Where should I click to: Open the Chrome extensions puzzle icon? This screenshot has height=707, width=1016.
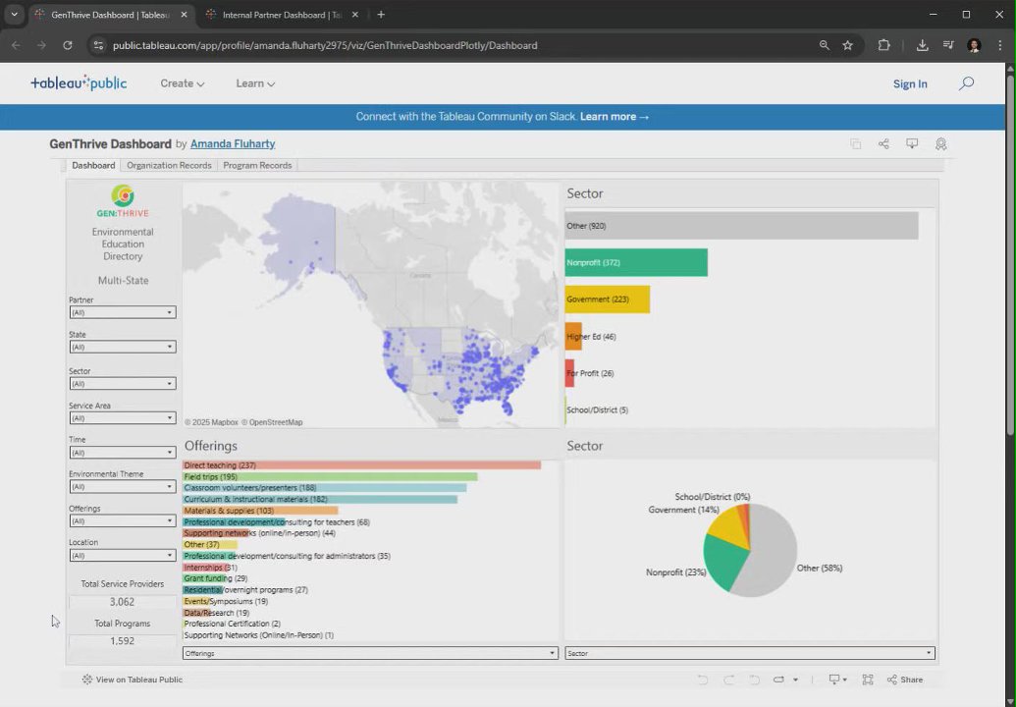click(x=883, y=45)
